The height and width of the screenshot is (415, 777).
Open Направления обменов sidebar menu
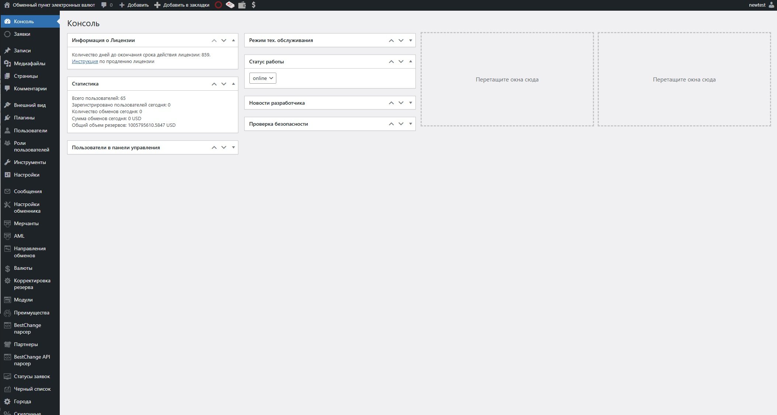[x=30, y=252]
